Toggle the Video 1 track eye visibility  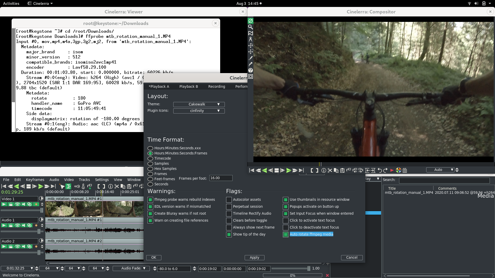click(x=17, y=204)
